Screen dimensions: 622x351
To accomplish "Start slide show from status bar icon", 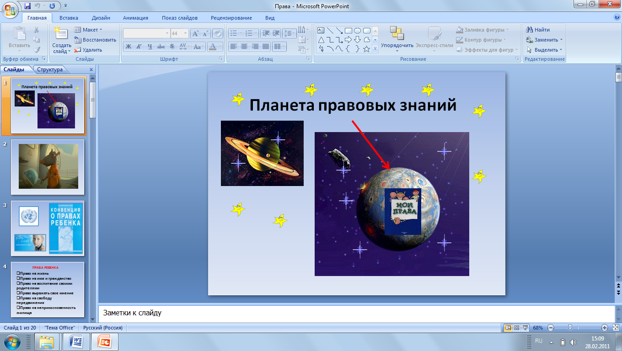I will [x=526, y=328].
